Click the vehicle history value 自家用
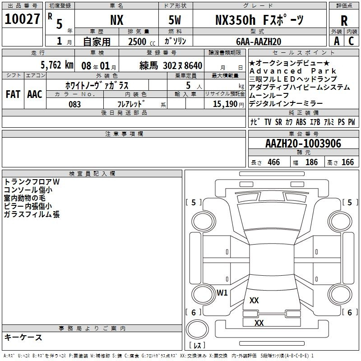361x361 pixels. [97, 42]
